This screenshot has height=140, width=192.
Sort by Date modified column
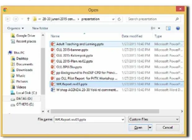coord(132,36)
